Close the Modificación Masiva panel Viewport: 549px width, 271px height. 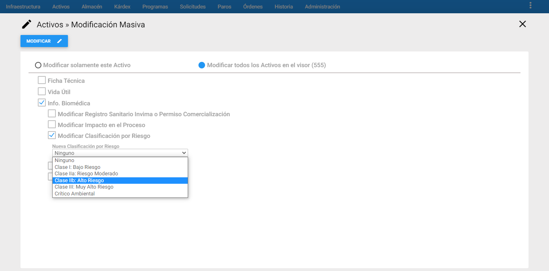522,24
